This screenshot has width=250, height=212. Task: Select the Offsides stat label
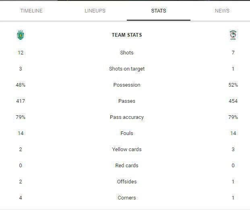coord(127,182)
